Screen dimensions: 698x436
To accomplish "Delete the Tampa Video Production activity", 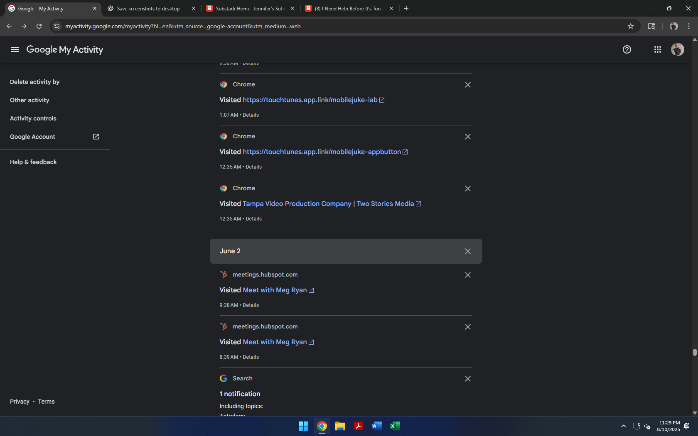I will coord(468,189).
